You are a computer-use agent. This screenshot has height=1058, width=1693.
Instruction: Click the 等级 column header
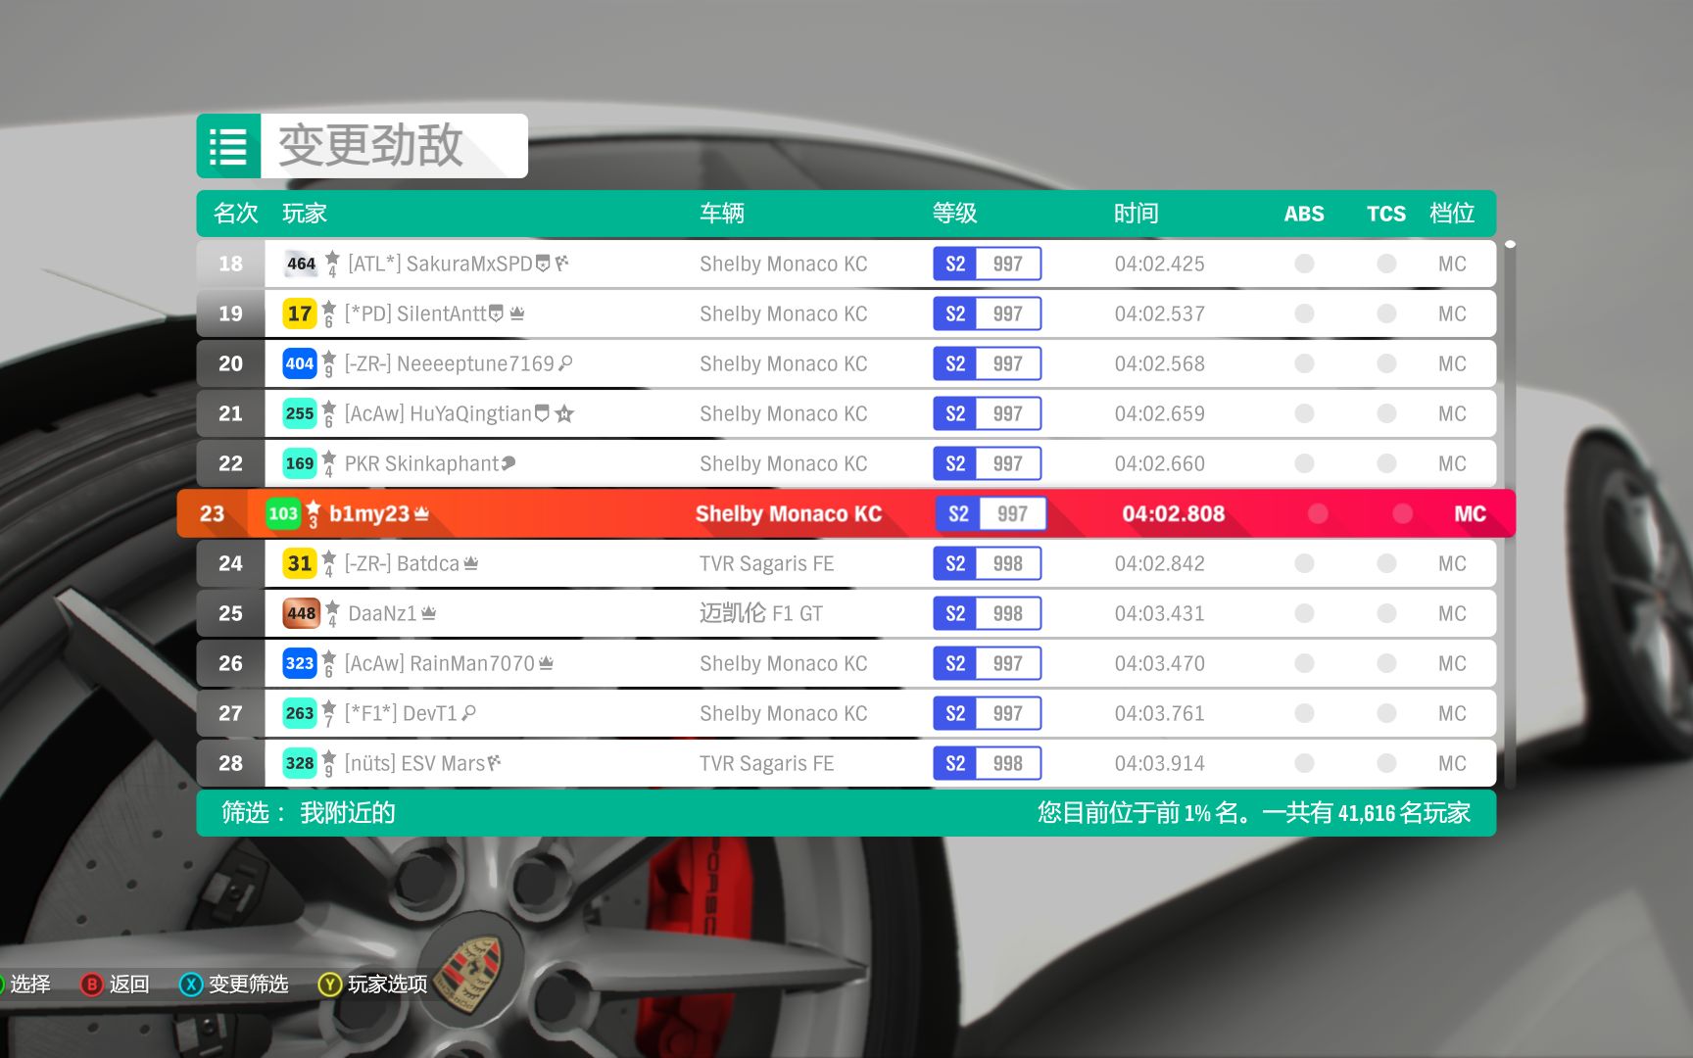tap(955, 214)
